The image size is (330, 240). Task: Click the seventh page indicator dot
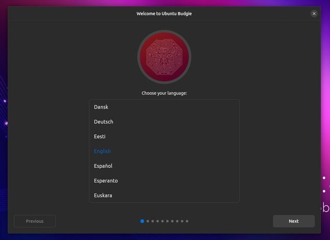172,221
